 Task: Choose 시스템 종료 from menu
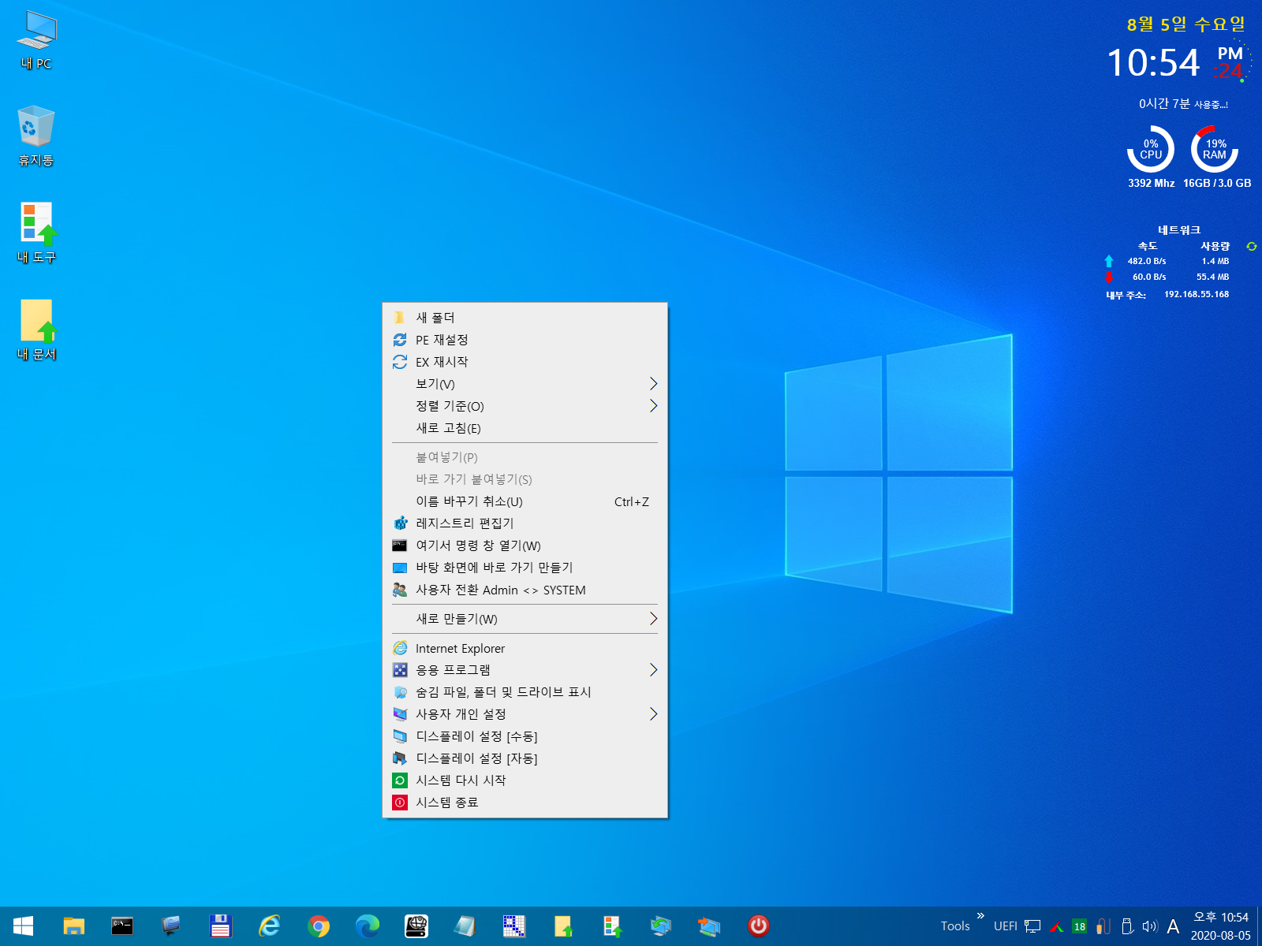tap(525, 803)
